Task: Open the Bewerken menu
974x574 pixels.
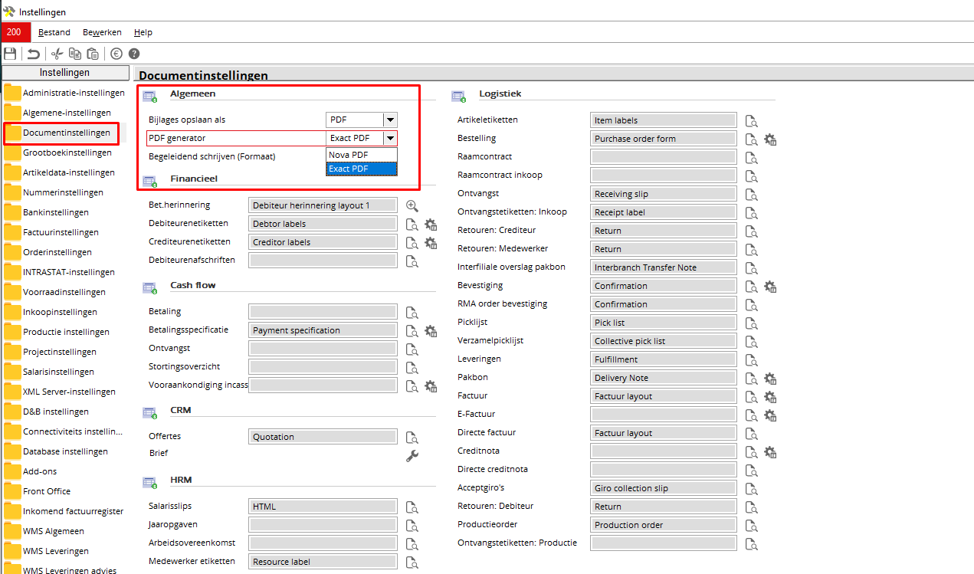Action: click(x=102, y=32)
